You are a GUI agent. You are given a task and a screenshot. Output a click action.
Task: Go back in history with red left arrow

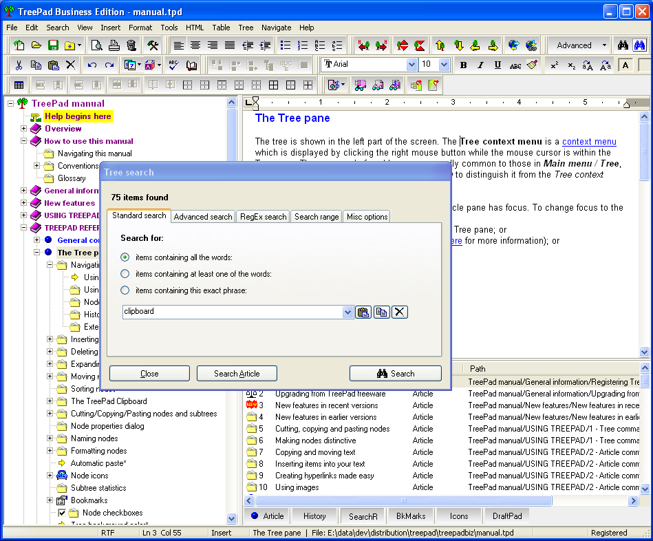(x=364, y=45)
